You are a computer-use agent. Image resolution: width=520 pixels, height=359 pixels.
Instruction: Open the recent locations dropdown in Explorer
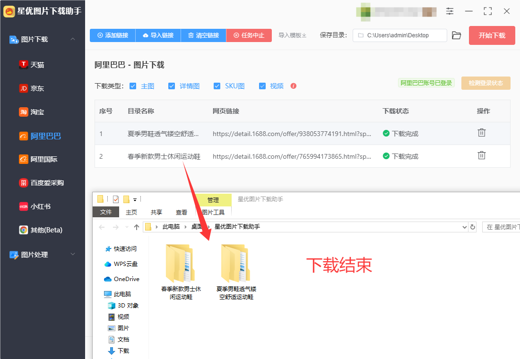pos(127,227)
